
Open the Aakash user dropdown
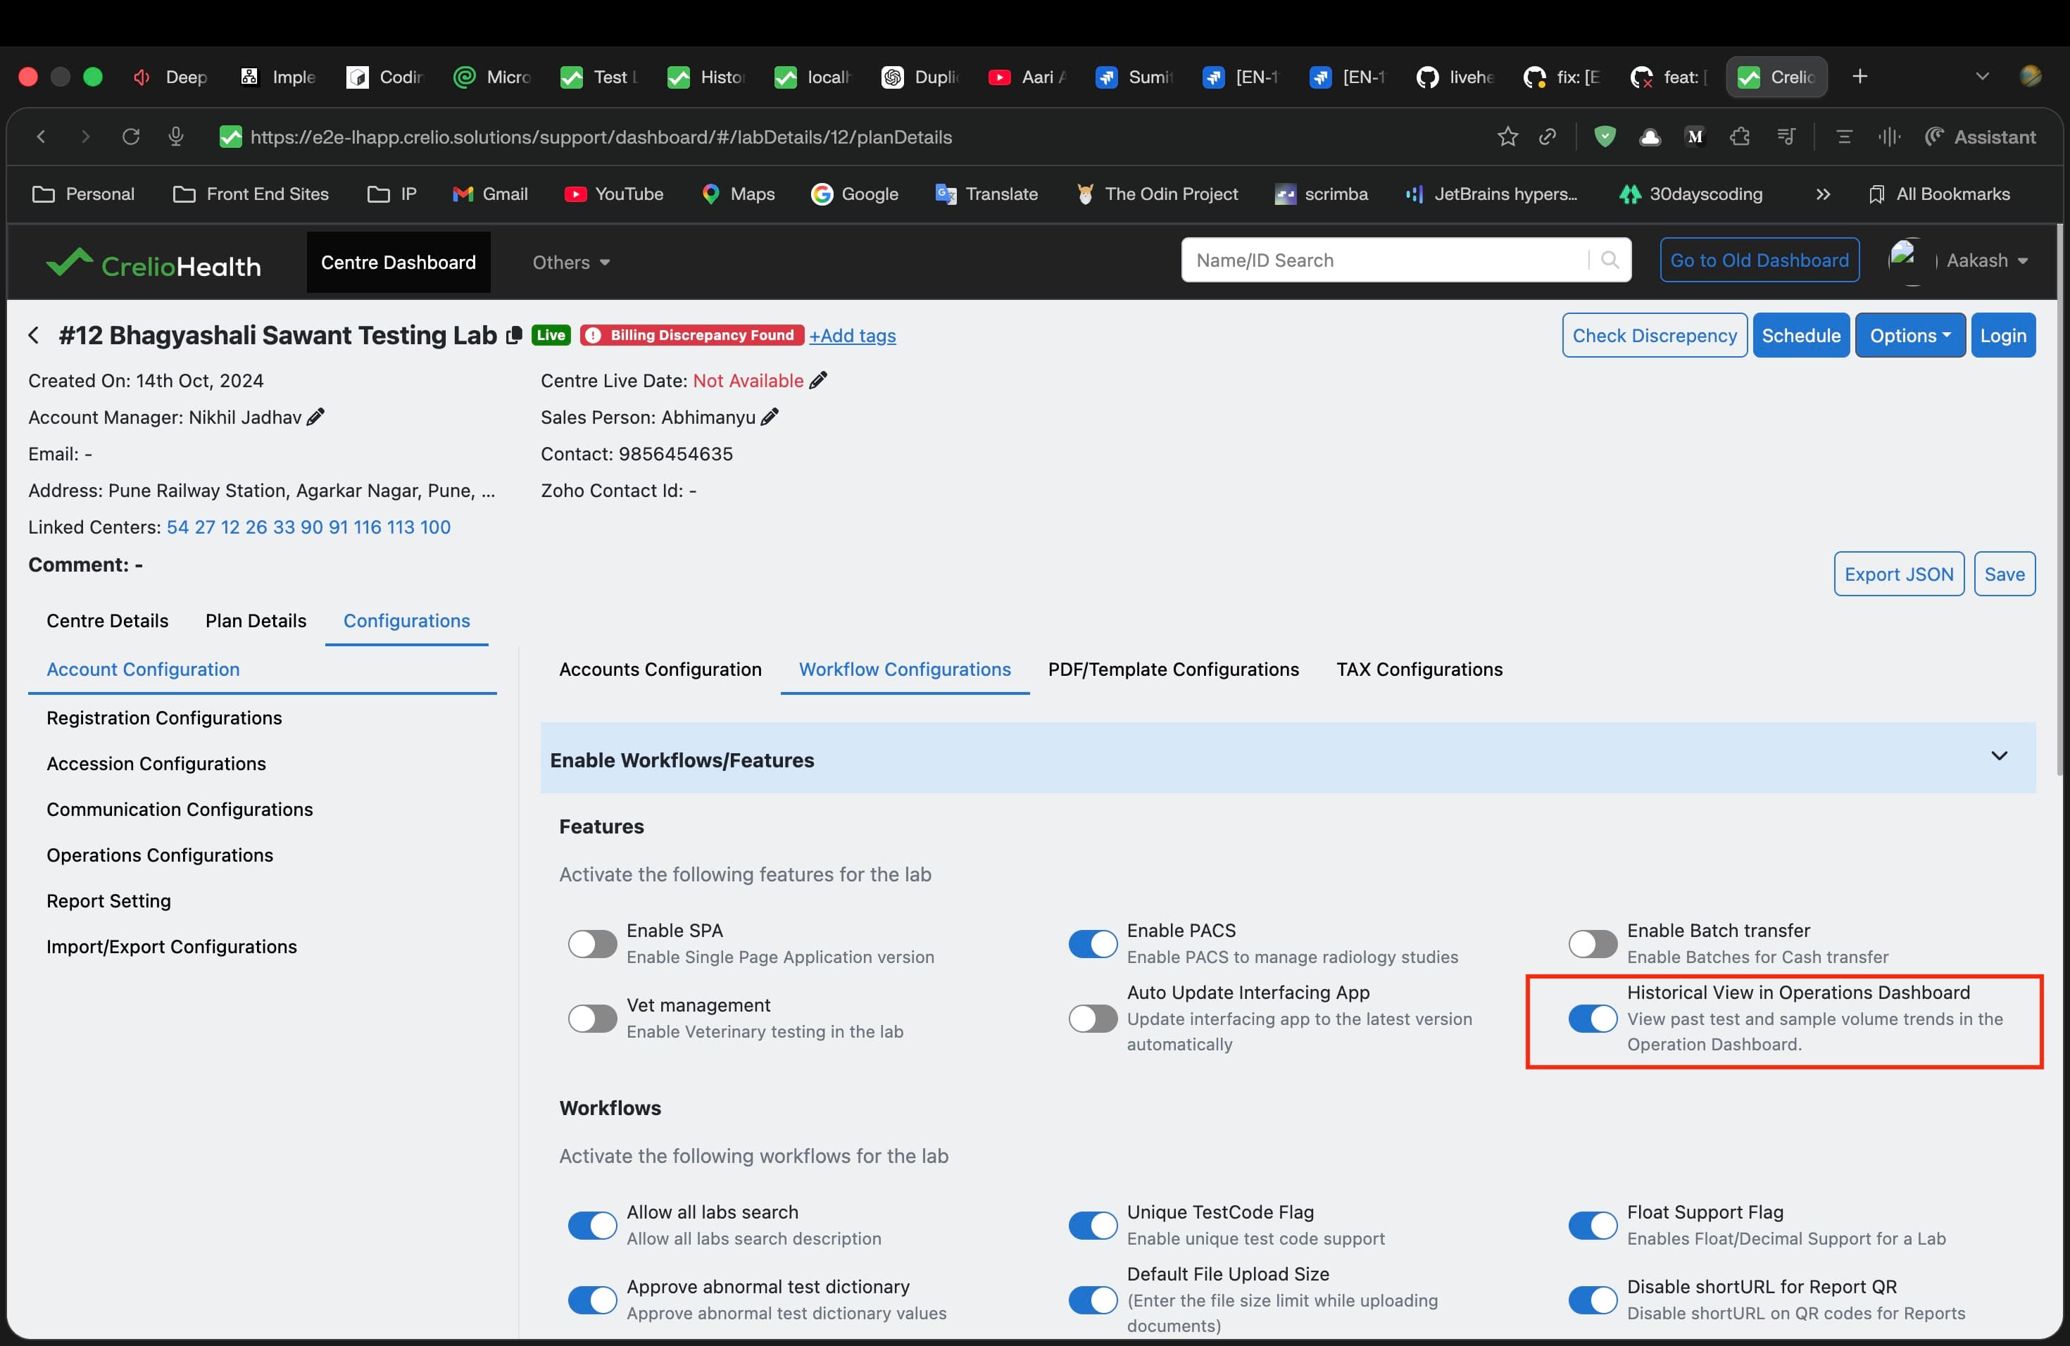(x=1988, y=260)
